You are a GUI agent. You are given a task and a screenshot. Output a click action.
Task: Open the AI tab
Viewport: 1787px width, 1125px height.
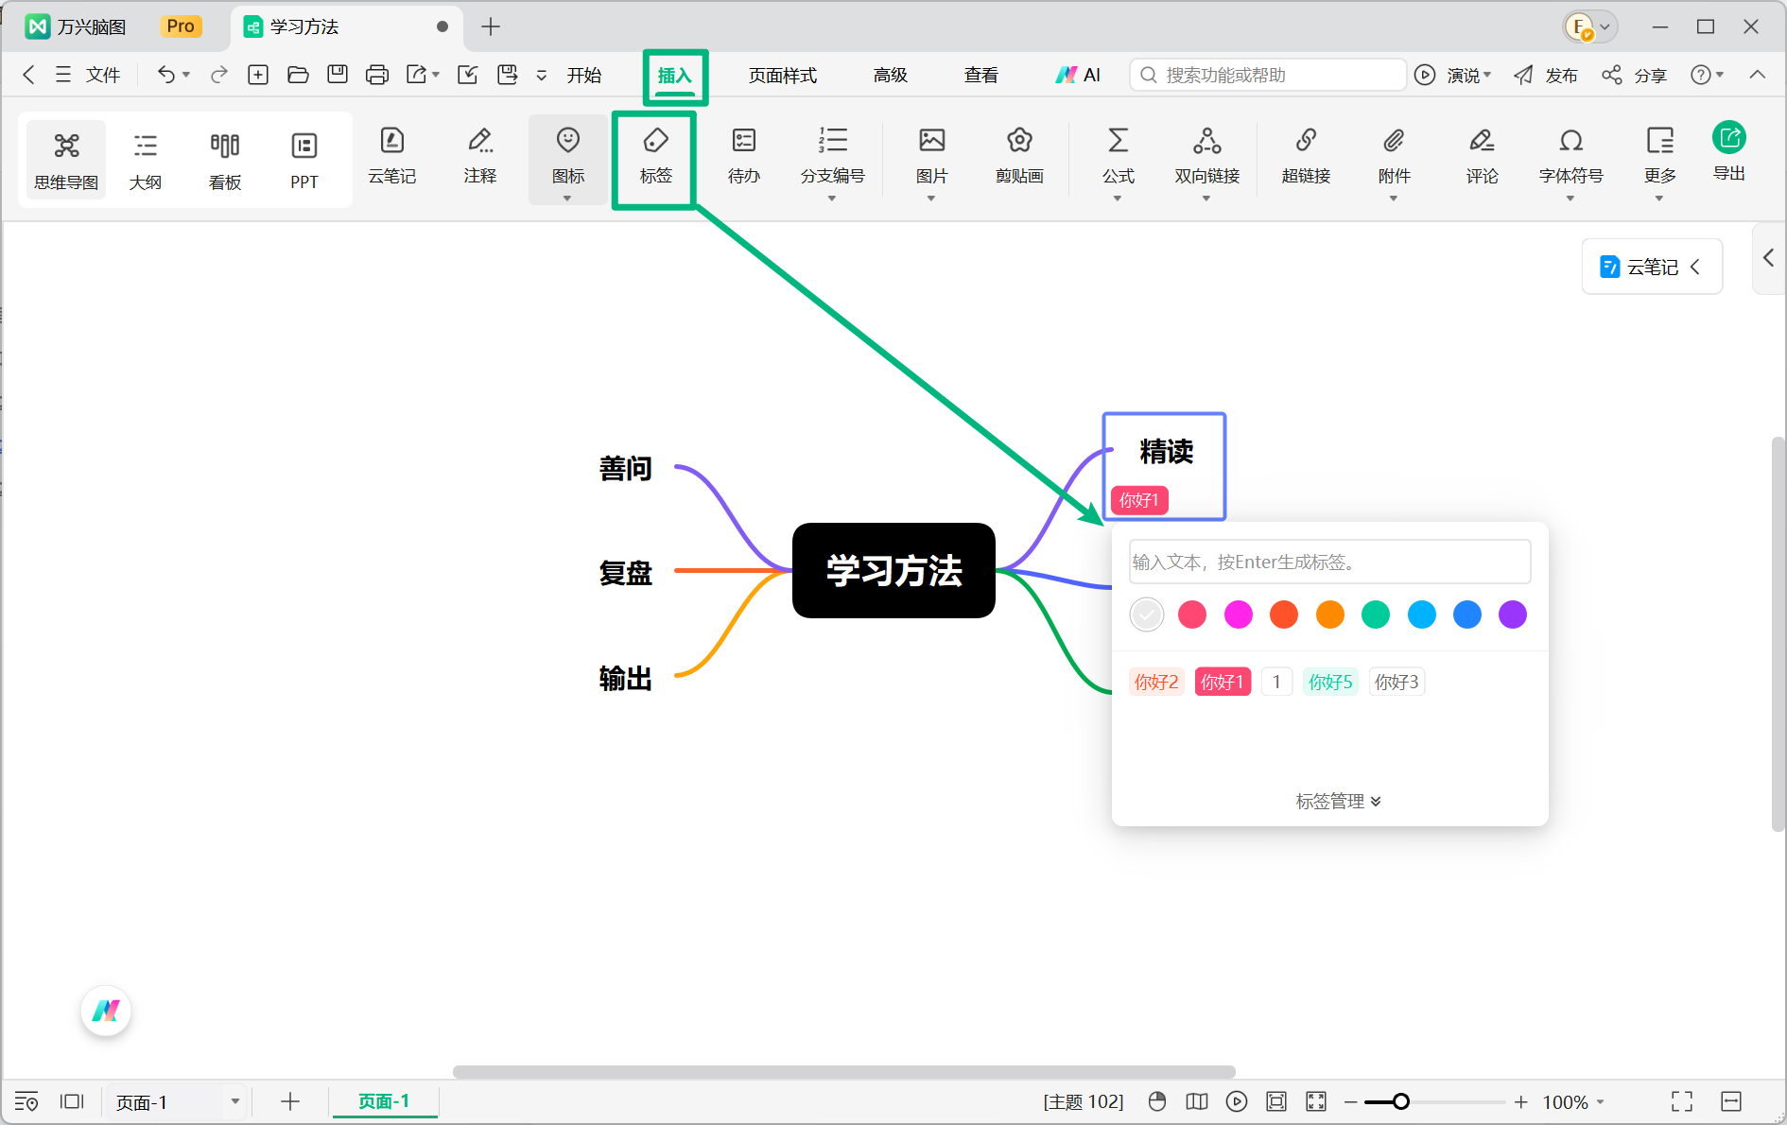pyautogui.click(x=1078, y=75)
